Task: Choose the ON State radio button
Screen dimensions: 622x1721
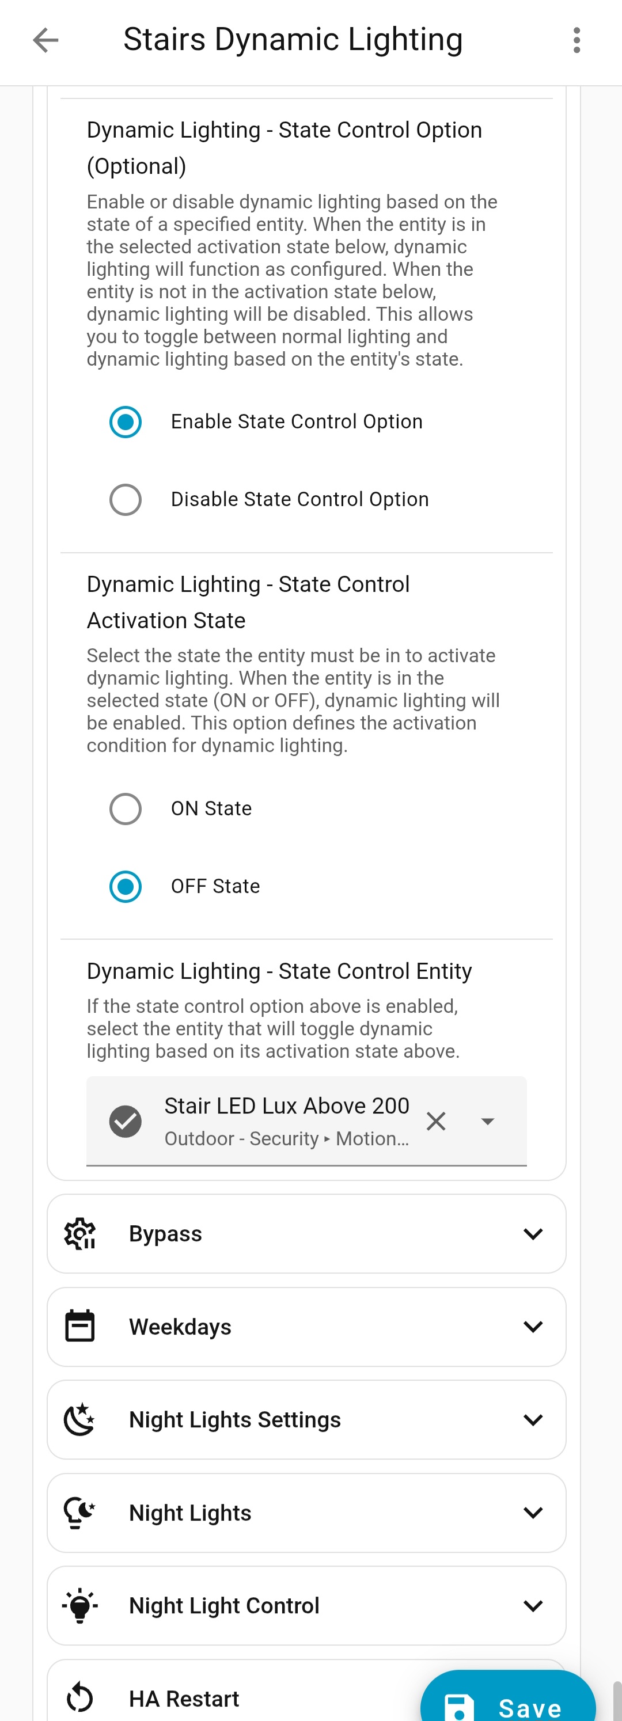Action: 126,809
